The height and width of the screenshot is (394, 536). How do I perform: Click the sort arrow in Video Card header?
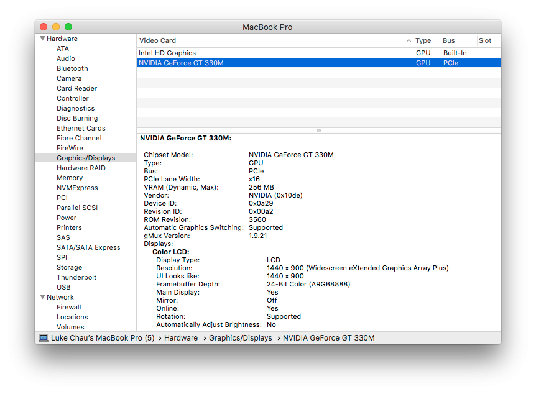click(x=409, y=40)
